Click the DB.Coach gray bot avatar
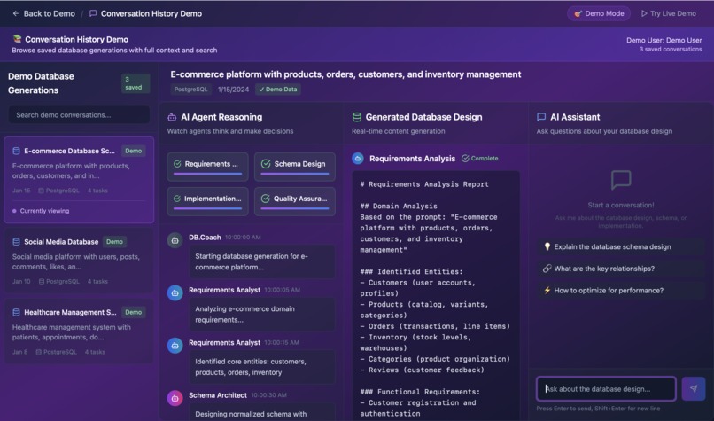Screen dimensions: 714x421 click(175, 240)
